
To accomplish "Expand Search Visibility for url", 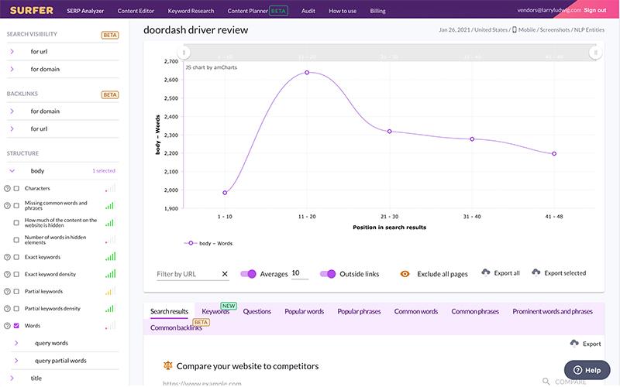I will [x=12, y=51].
